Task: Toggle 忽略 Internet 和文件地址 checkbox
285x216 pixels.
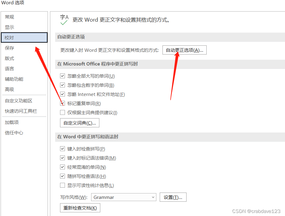Action: tap(62, 94)
